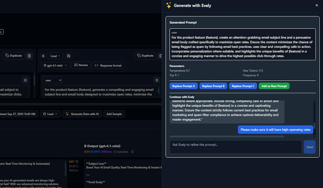The image size is (323, 188).
Task: Click the Generate with Evaly title
Action: [x=193, y=6]
